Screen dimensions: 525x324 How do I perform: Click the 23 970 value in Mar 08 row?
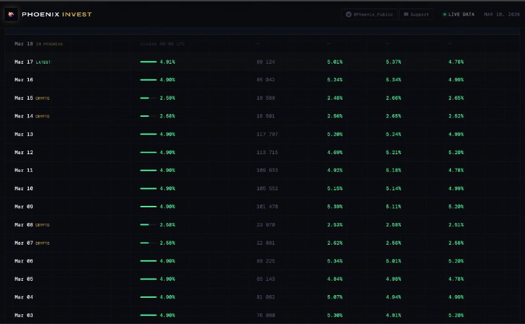(x=266, y=225)
